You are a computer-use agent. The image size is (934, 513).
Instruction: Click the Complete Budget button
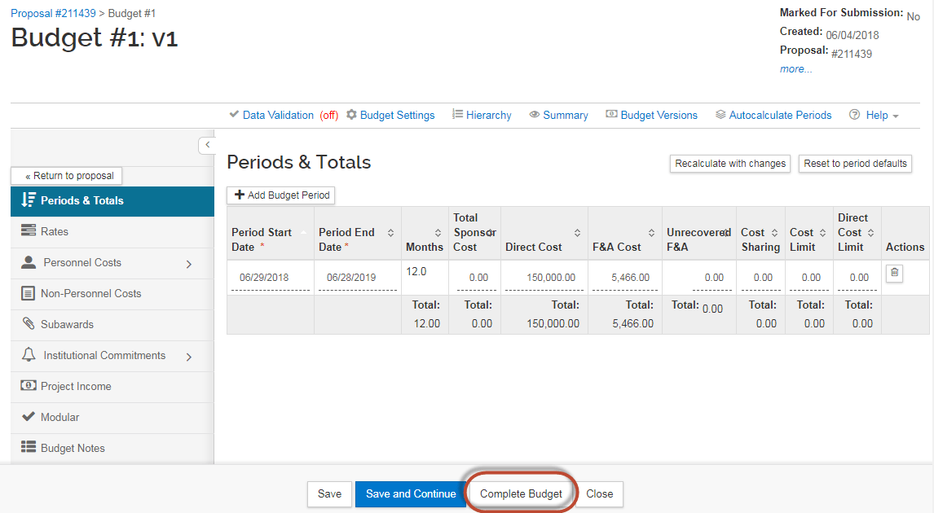522,494
